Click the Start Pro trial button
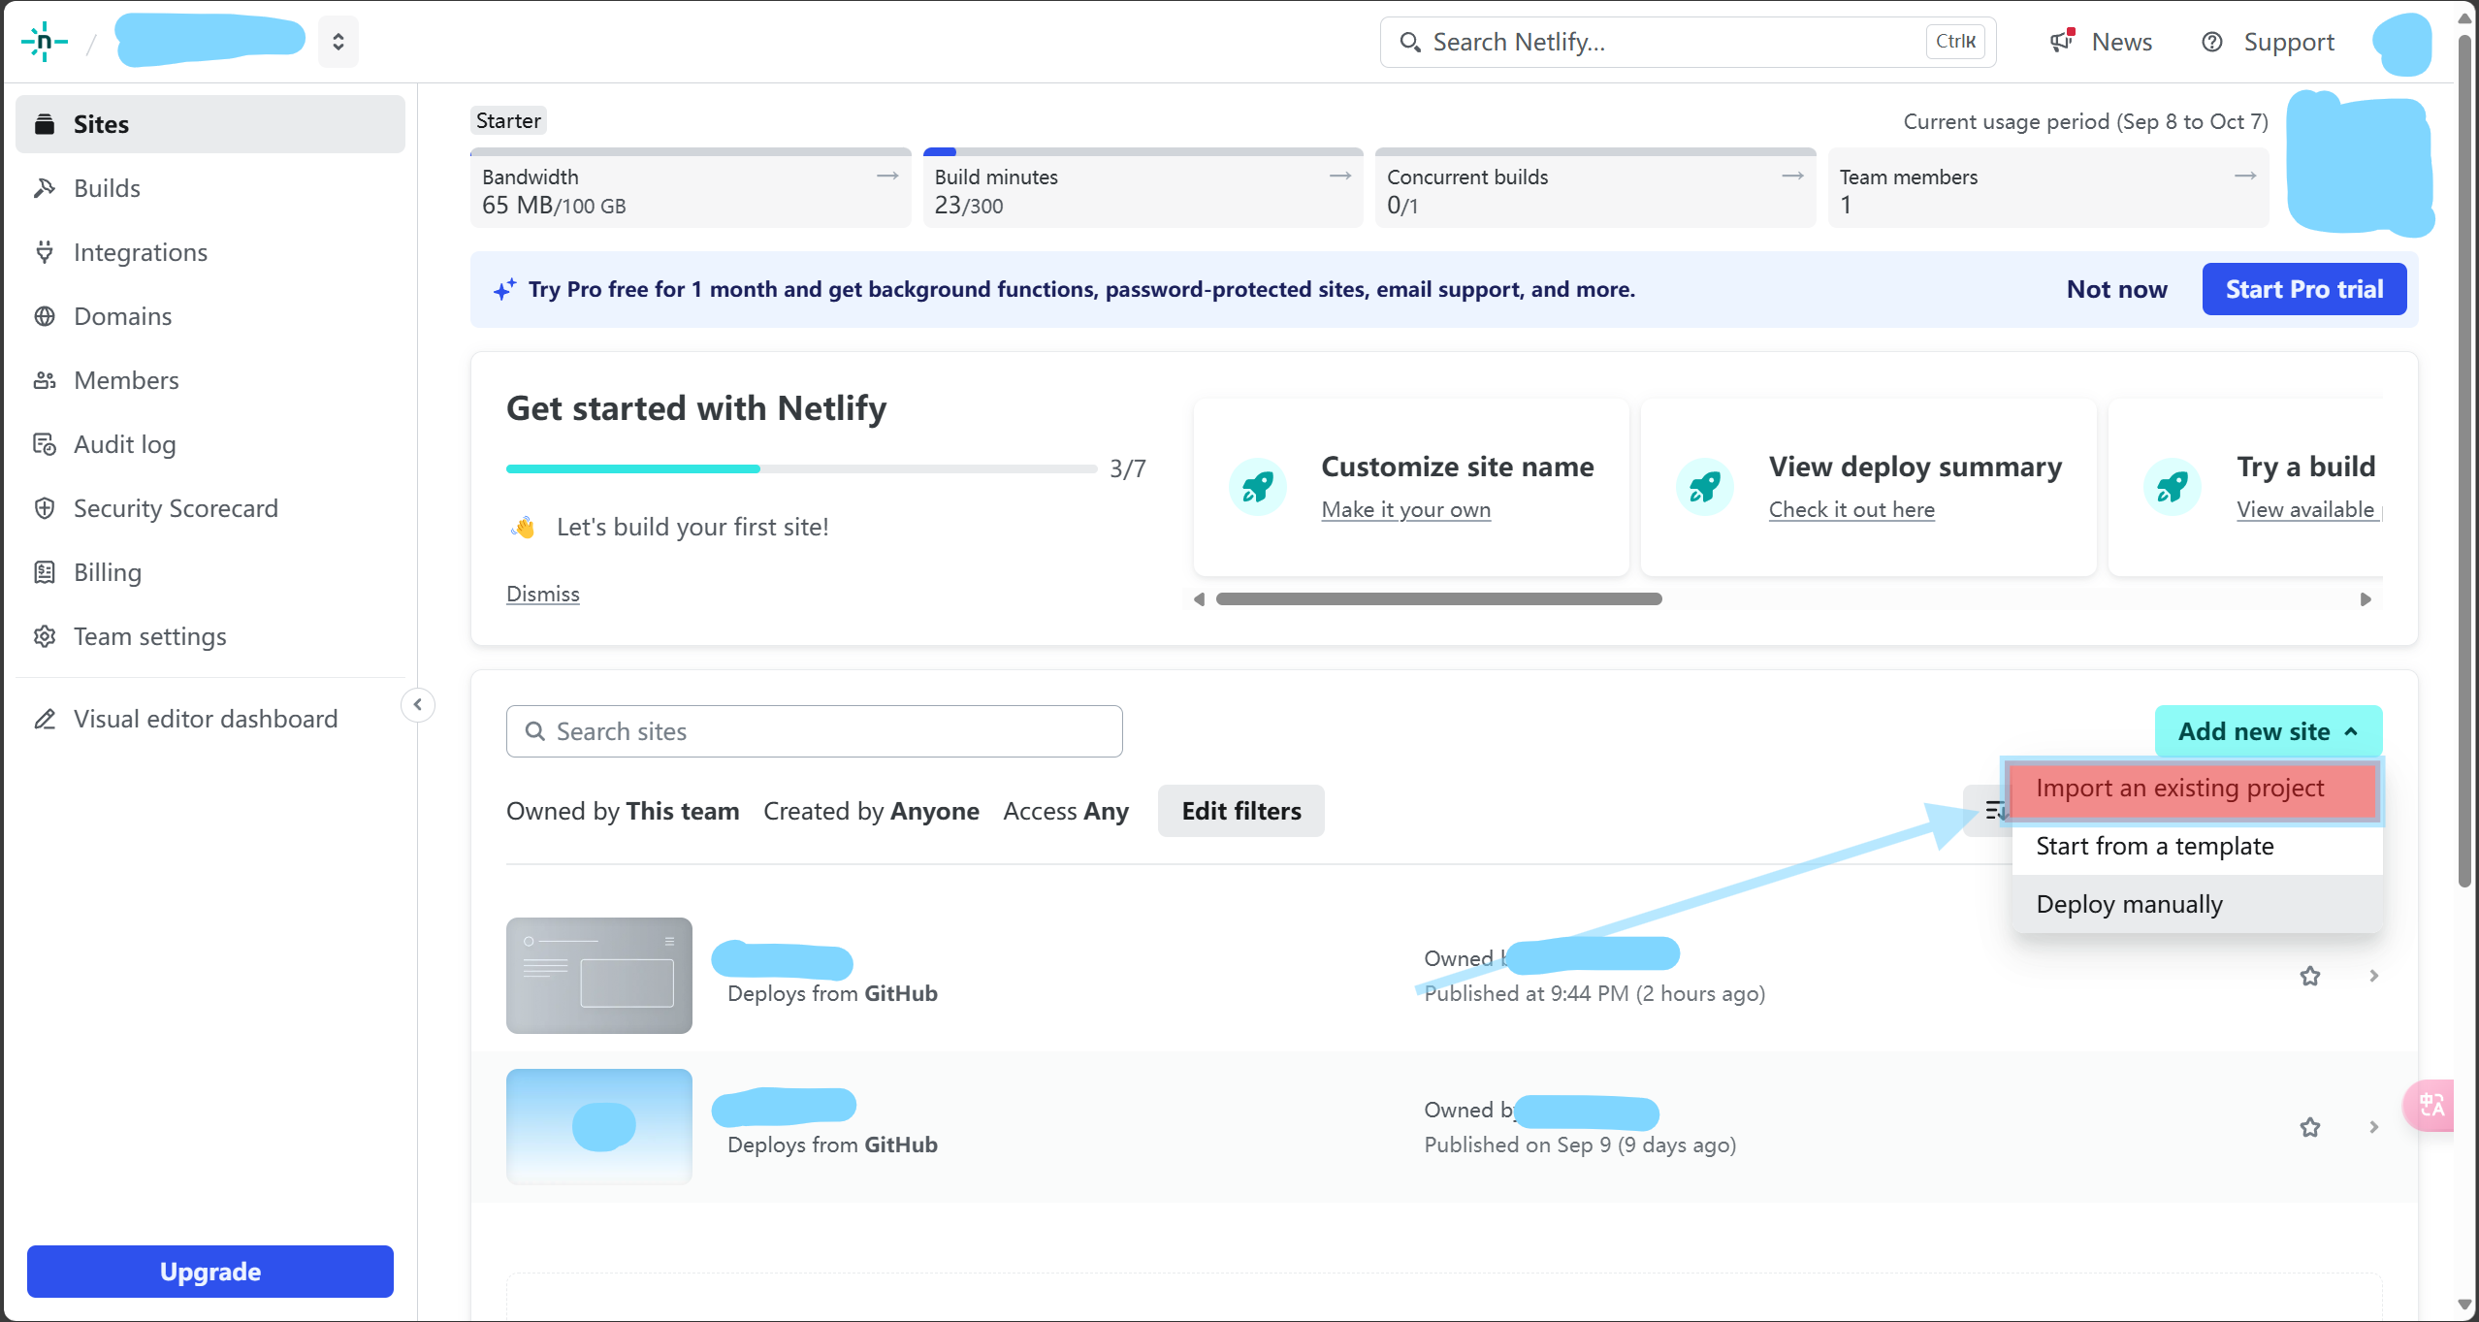This screenshot has width=2479, height=1322. (2303, 289)
